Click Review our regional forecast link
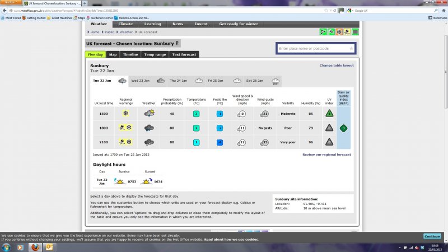The height and width of the screenshot is (252, 448). (x=326, y=155)
